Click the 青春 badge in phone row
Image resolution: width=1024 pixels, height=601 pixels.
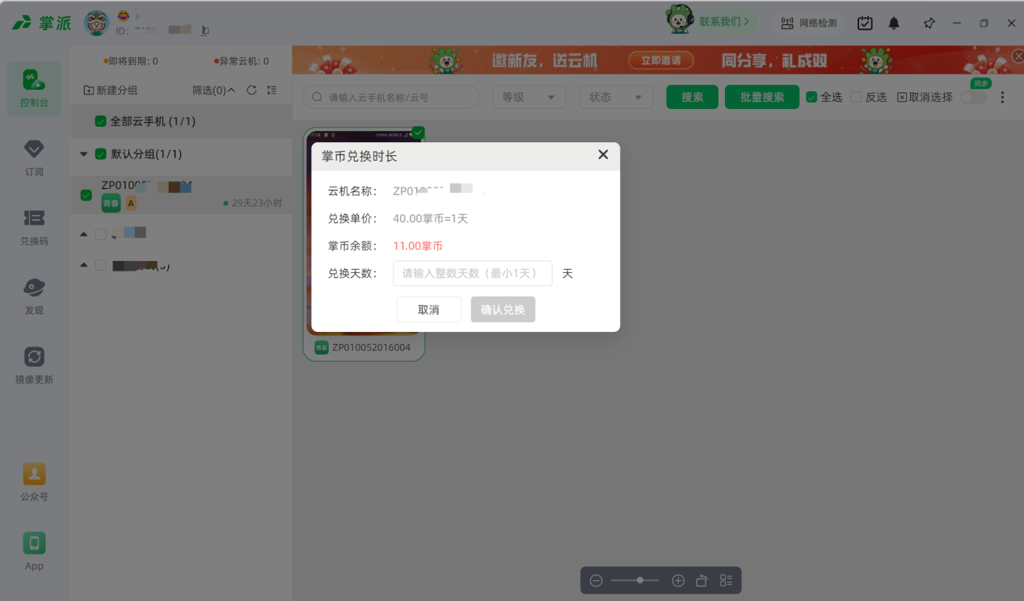111,204
